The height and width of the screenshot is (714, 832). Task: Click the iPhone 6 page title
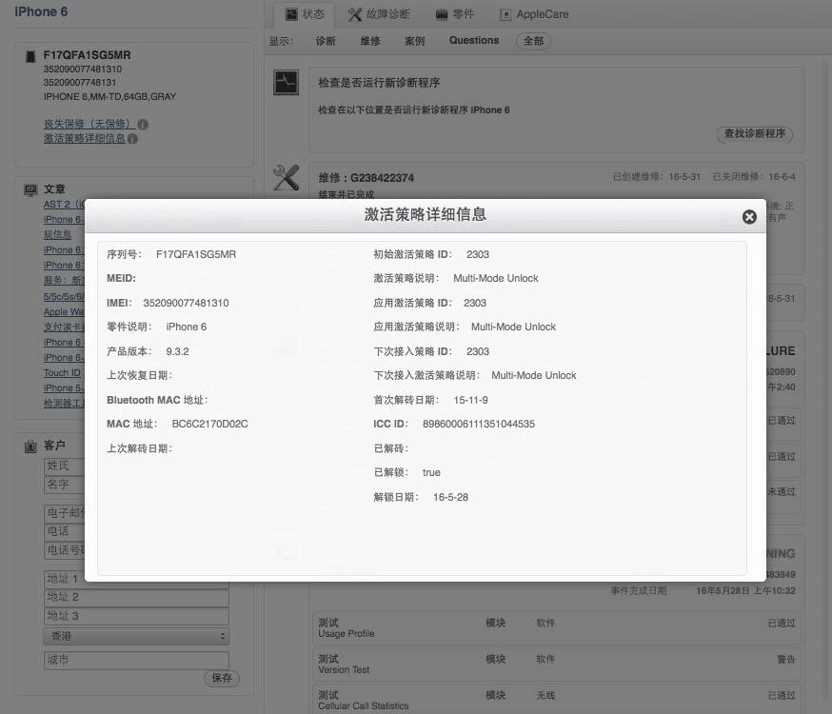(41, 11)
